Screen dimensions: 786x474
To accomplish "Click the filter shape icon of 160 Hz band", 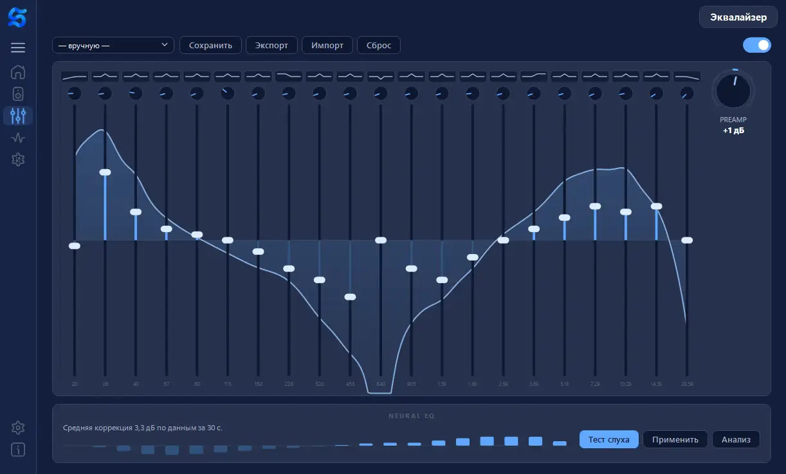I will pos(258,76).
